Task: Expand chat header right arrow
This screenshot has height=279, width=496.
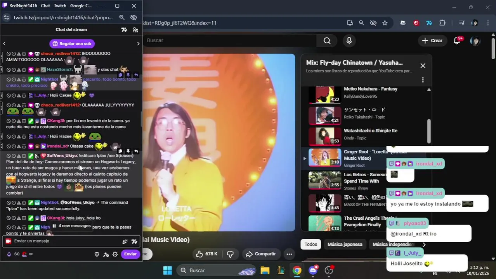Action: pyautogui.click(x=138, y=44)
